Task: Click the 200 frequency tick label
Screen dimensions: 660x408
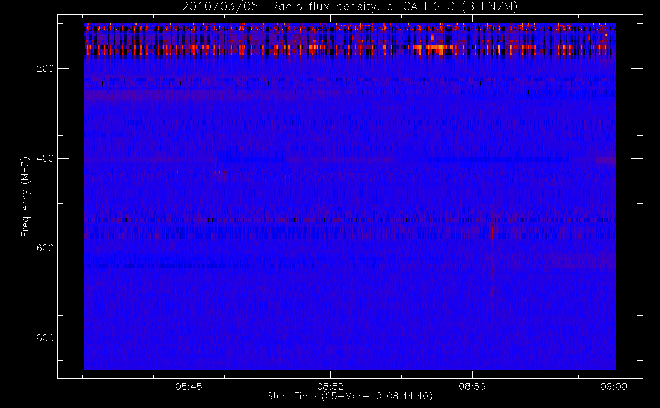Action: (x=45, y=69)
